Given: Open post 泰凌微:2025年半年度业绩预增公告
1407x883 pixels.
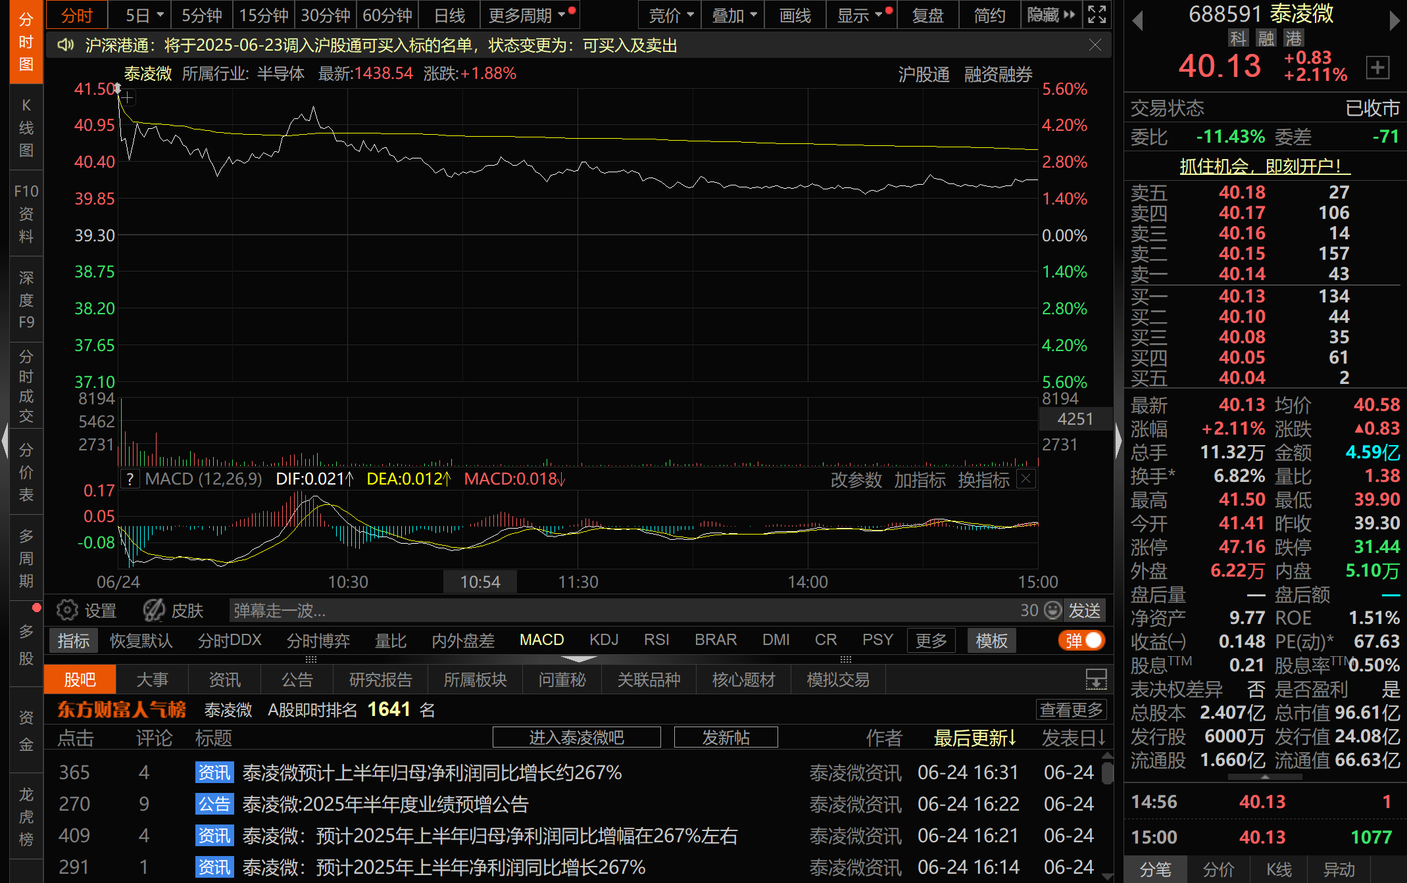Looking at the screenshot, I should click(x=385, y=804).
